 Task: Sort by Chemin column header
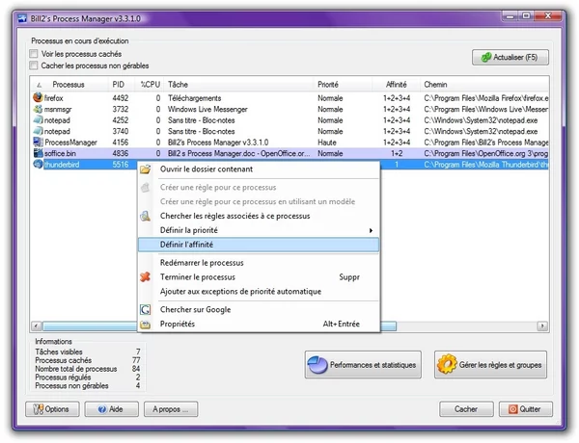484,85
